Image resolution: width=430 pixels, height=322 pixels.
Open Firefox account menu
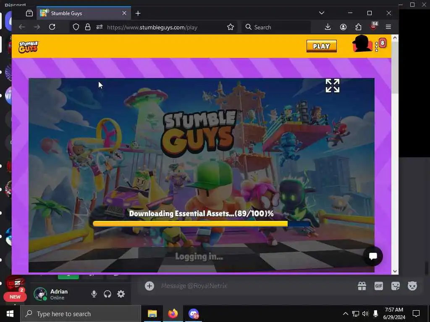pyautogui.click(x=343, y=27)
